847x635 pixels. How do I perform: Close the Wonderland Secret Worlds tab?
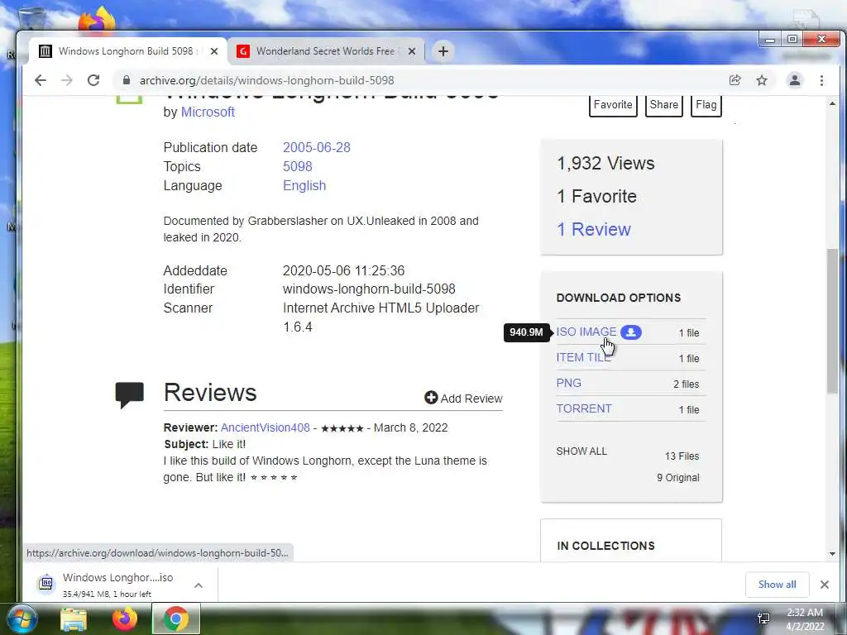[x=412, y=51]
